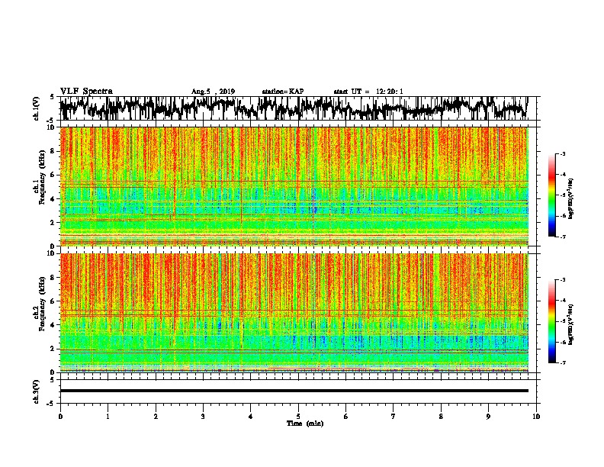Click the "4" minute tick label on time axis
Viewport: 604px width, 467px height.
251,417
